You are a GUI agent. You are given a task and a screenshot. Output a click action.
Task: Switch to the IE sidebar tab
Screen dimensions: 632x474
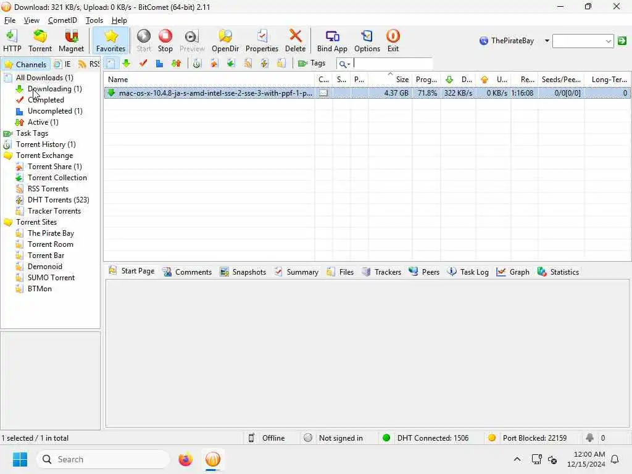[x=63, y=64]
